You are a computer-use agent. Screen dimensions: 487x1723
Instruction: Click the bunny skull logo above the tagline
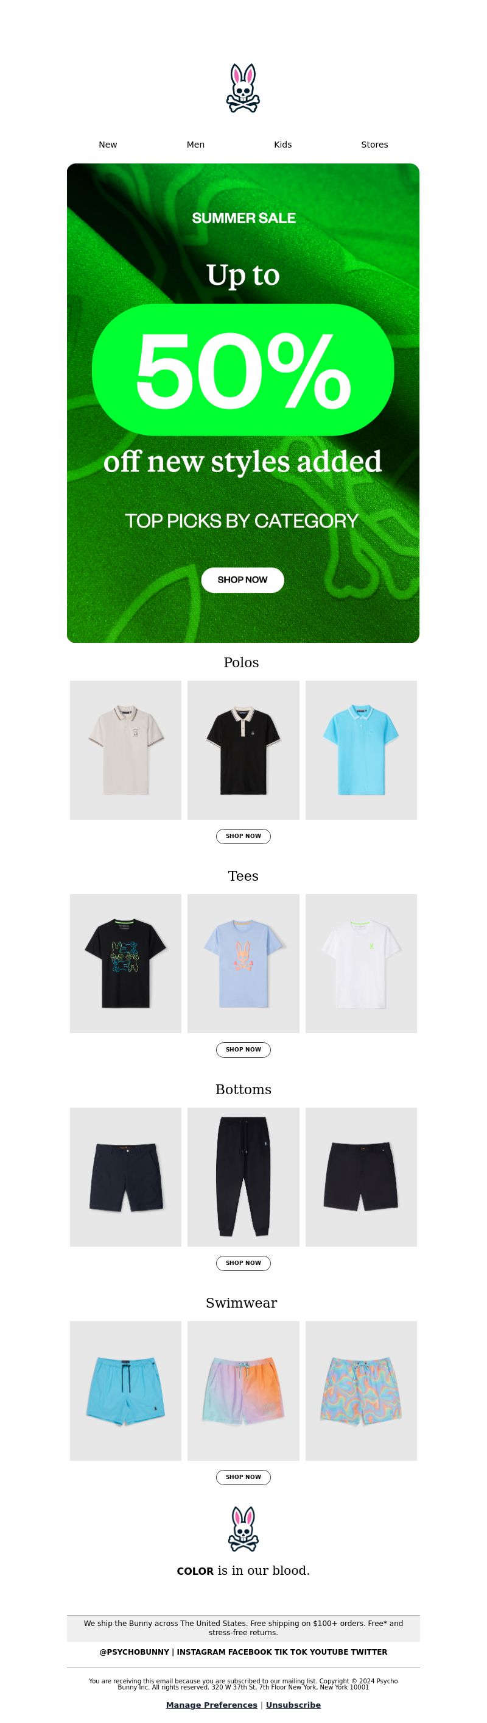click(x=243, y=1529)
